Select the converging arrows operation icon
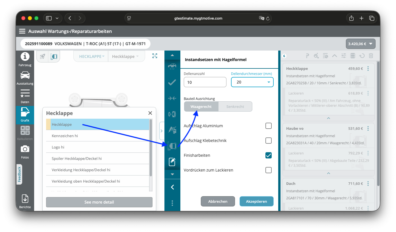 [x=172, y=98]
